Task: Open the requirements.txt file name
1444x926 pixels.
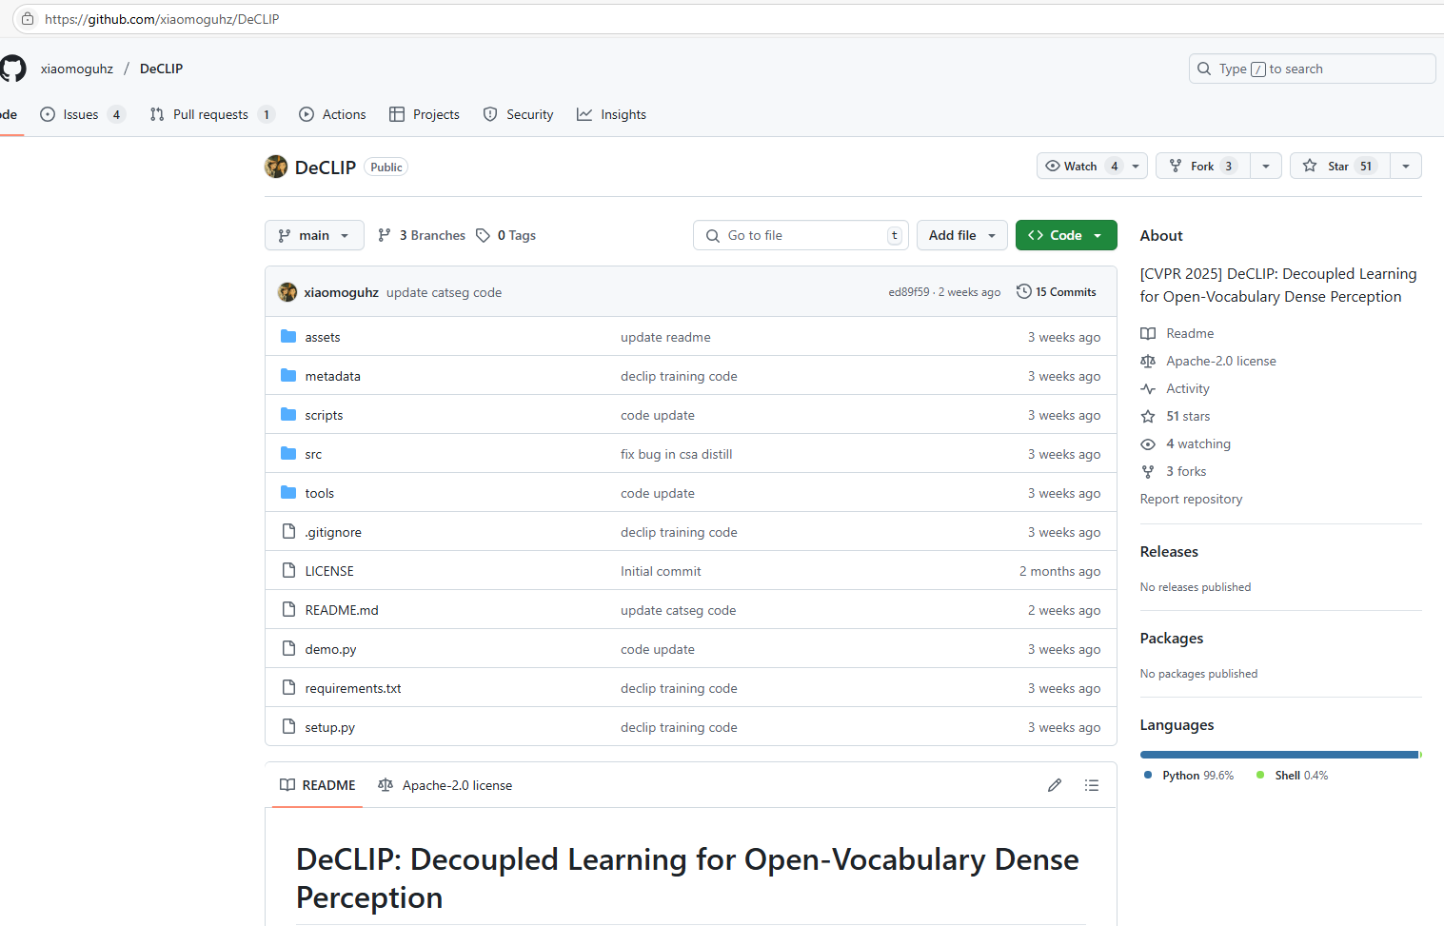Action: point(353,688)
